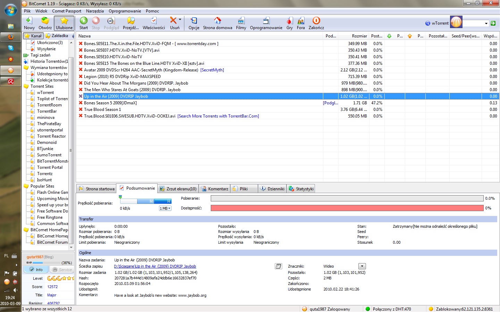Open the Widok menu

[41, 11]
